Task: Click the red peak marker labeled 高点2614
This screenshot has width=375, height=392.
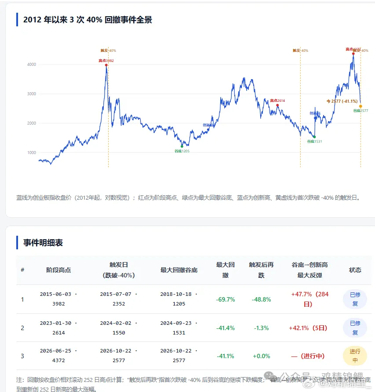Action: [x=277, y=105]
